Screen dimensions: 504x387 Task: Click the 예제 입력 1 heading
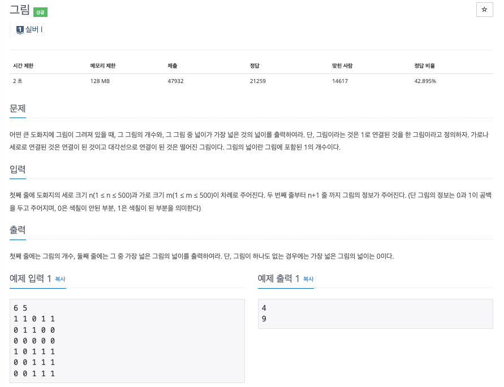(31, 279)
